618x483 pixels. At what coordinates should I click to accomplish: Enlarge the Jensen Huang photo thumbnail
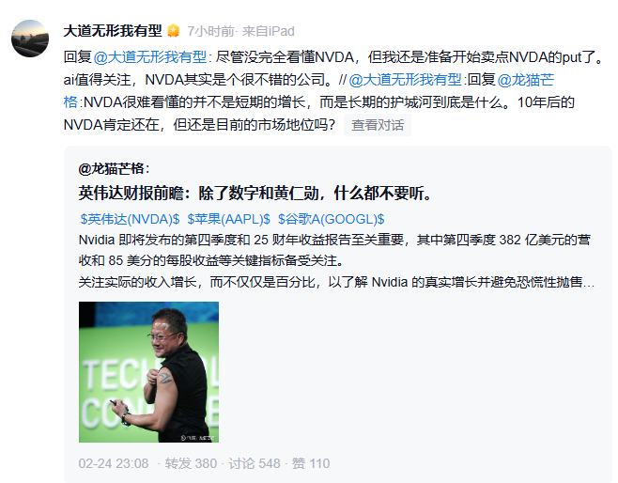[x=148, y=372]
